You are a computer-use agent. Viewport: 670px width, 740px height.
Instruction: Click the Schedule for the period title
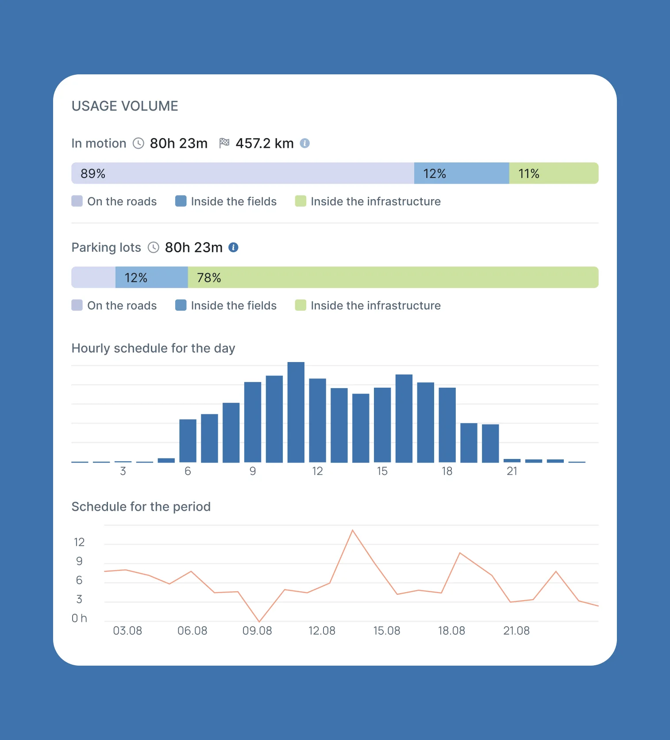[x=141, y=507]
